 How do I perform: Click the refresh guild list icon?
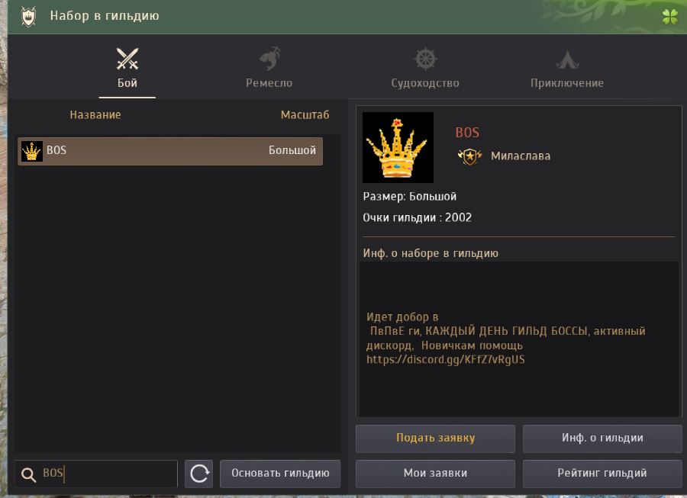click(x=199, y=474)
